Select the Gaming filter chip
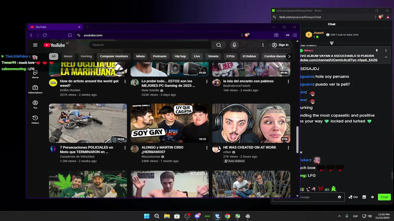This screenshot has height=221, width=394. click(86, 56)
